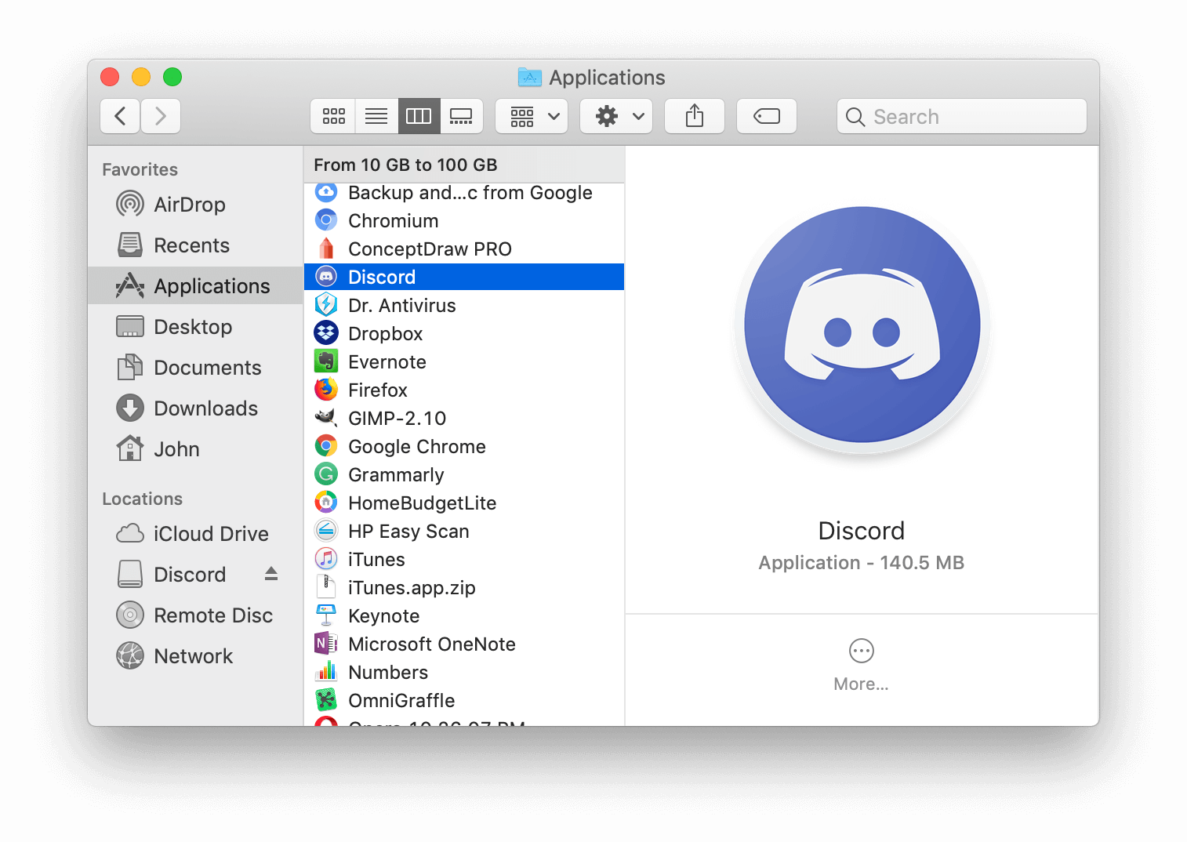Click the iTunes app icon
Image resolution: width=1187 pixels, height=842 pixels.
click(326, 559)
